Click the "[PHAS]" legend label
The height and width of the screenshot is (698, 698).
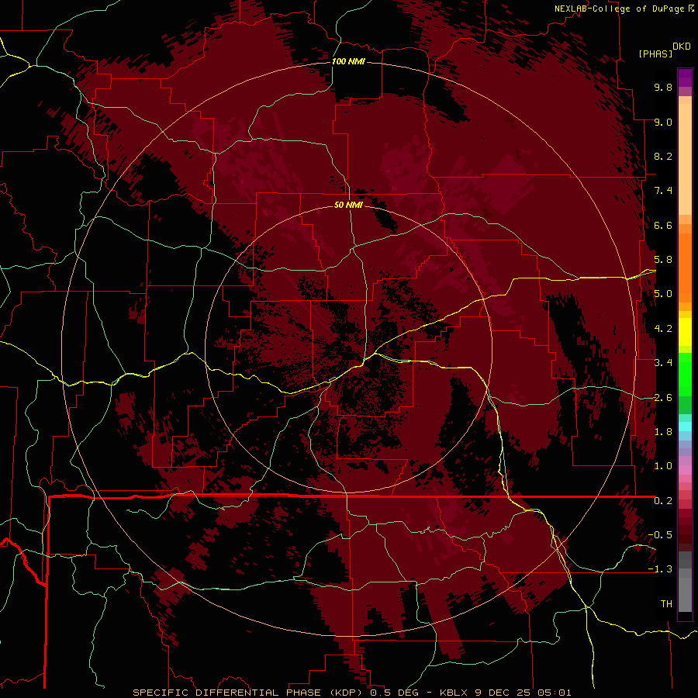[655, 54]
